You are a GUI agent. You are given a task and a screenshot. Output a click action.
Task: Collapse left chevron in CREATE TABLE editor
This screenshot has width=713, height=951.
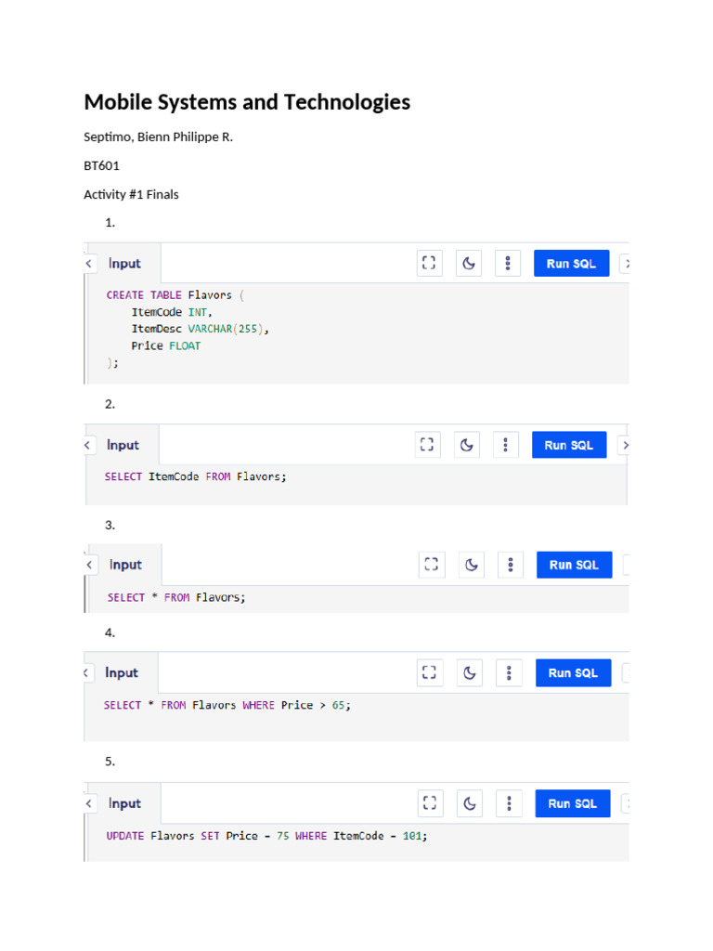point(89,263)
